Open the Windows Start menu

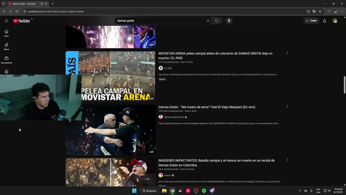click(134, 191)
